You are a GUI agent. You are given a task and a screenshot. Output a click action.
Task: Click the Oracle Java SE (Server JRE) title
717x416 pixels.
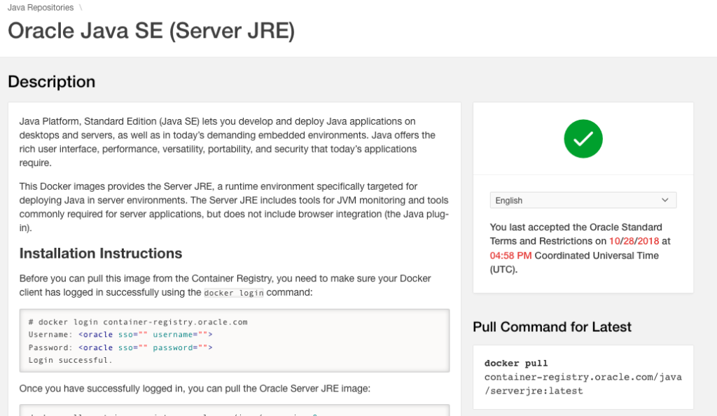click(x=151, y=31)
